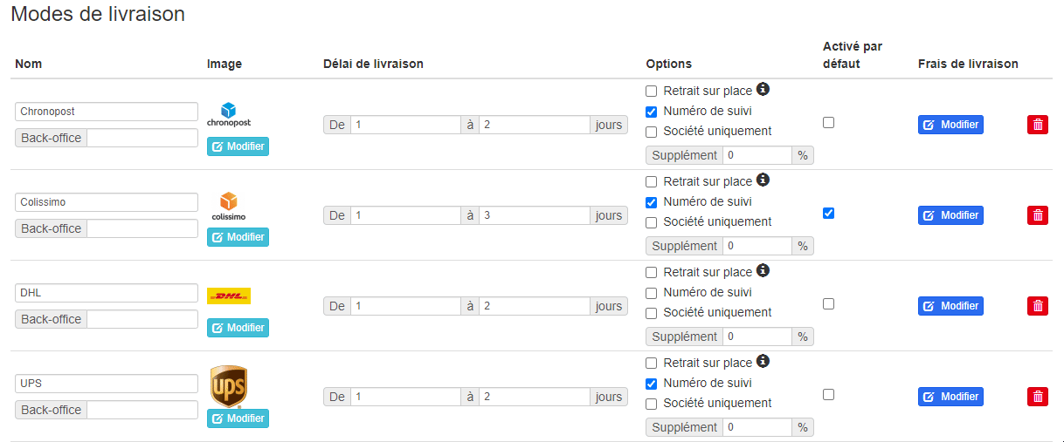Open the Chronopost shipping fees editor
Image resolution: width=1064 pixels, height=442 pixels.
click(950, 125)
